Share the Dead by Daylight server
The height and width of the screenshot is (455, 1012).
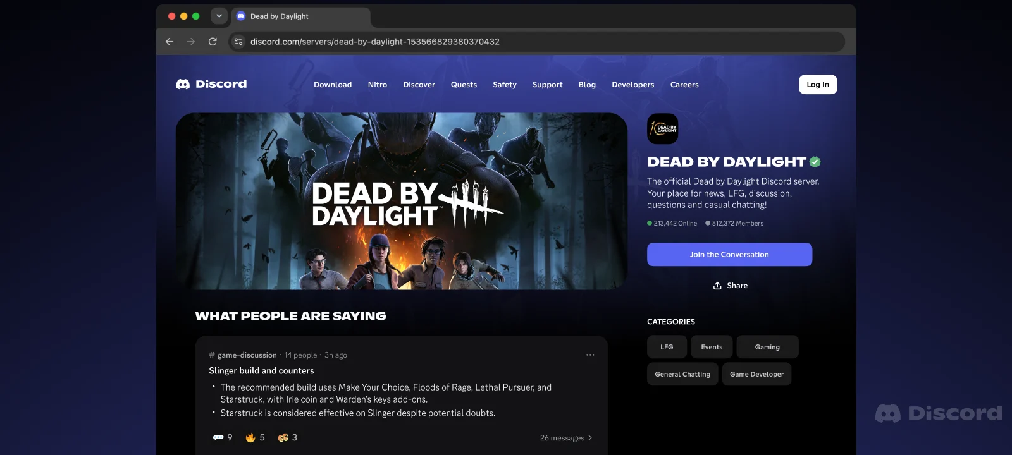[x=730, y=286]
